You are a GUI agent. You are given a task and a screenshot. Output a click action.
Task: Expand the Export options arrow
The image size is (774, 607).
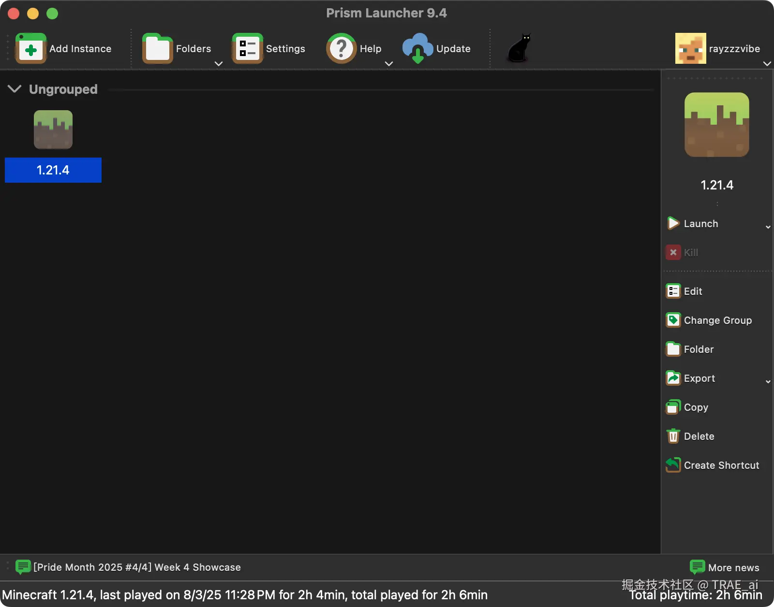coord(768,382)
